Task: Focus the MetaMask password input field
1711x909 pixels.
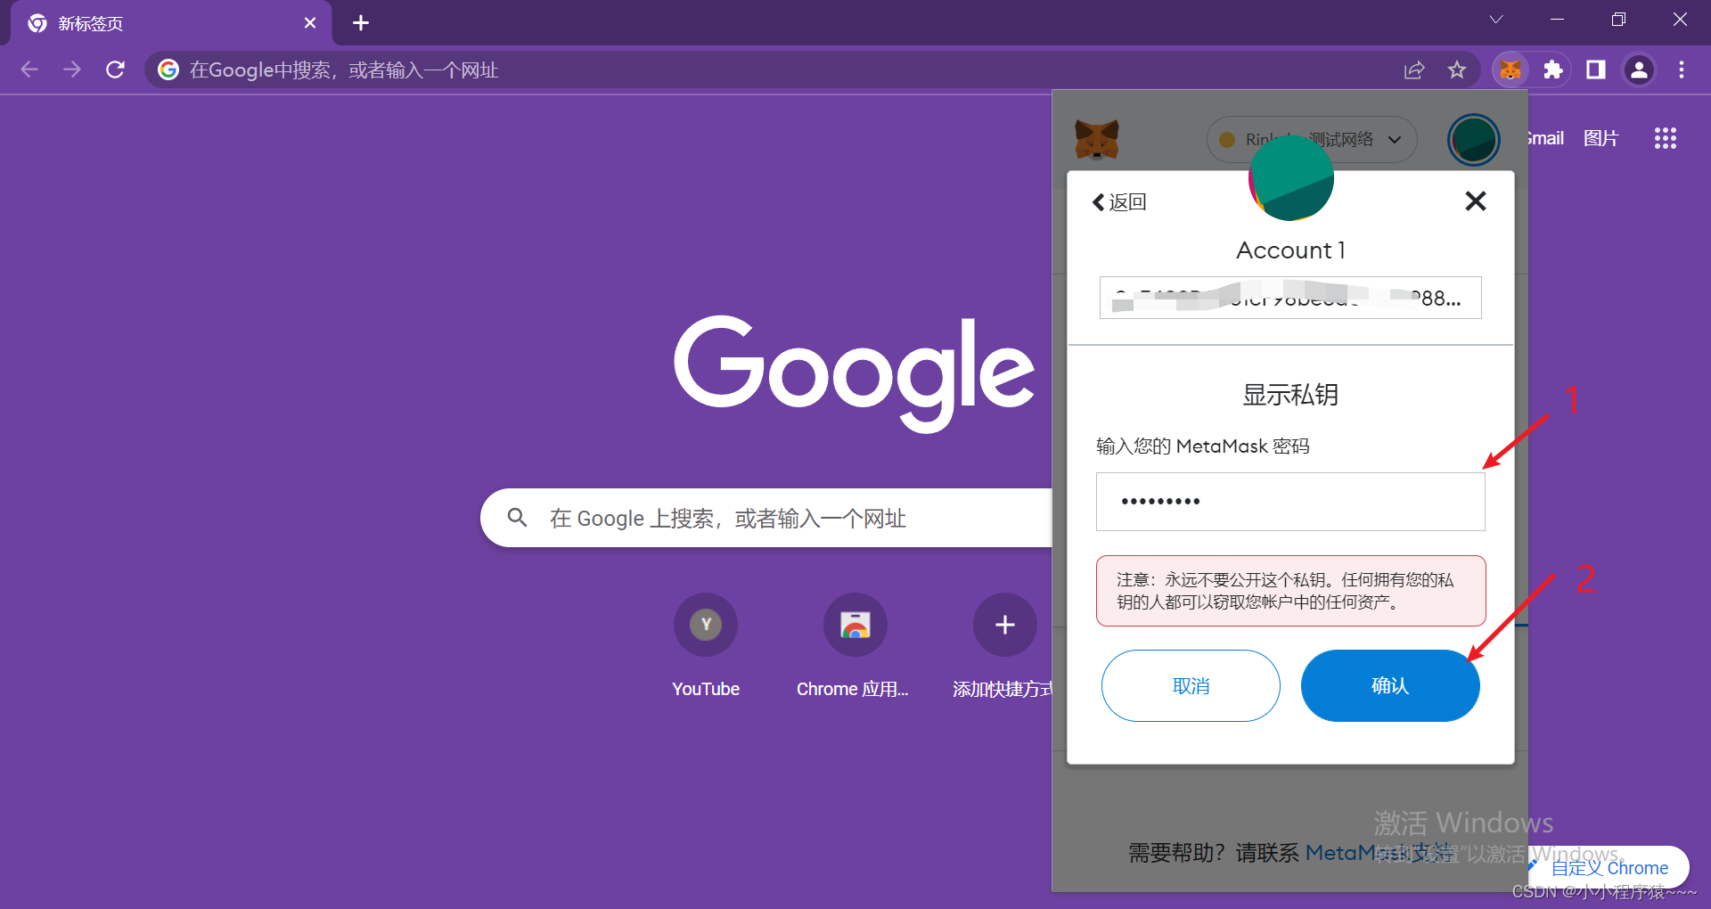Action: coord(1290,502)
